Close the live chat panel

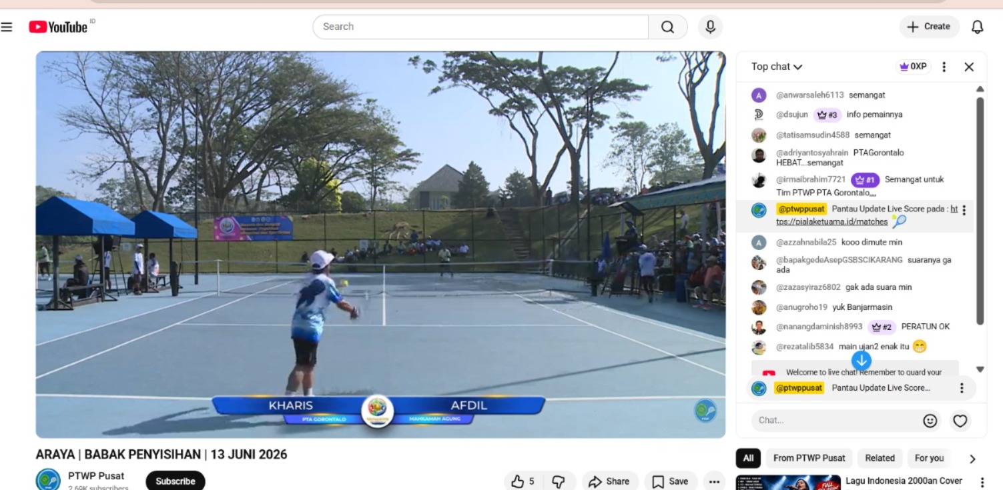(969, 67)
